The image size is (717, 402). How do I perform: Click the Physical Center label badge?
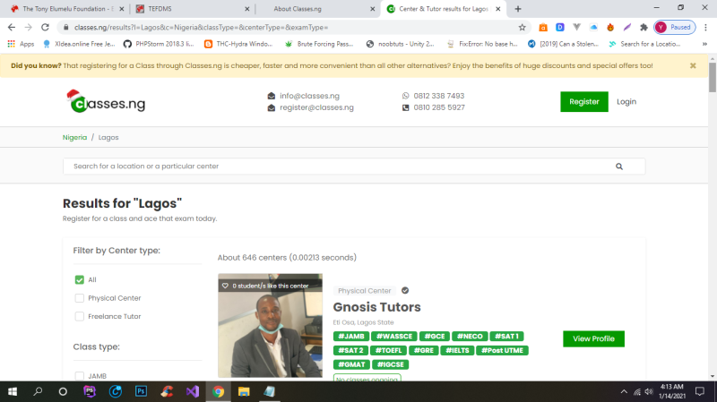(365, 291)
